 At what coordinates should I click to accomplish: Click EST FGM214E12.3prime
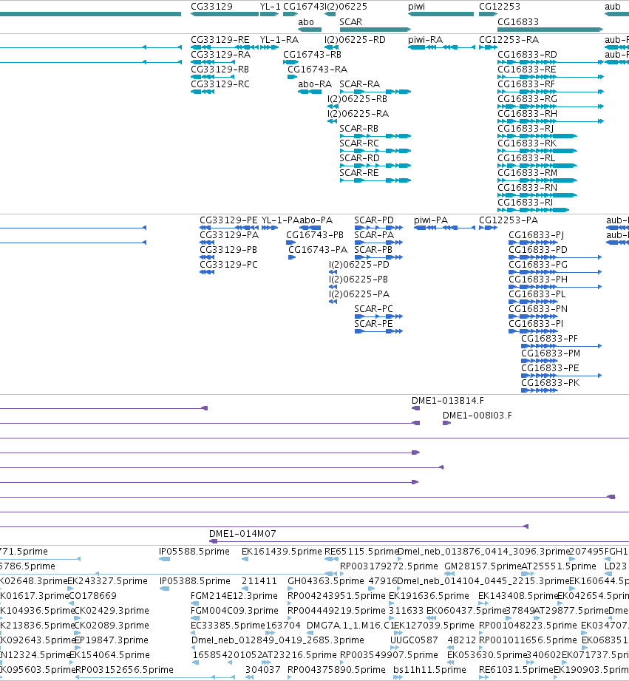tap(234, 596)
